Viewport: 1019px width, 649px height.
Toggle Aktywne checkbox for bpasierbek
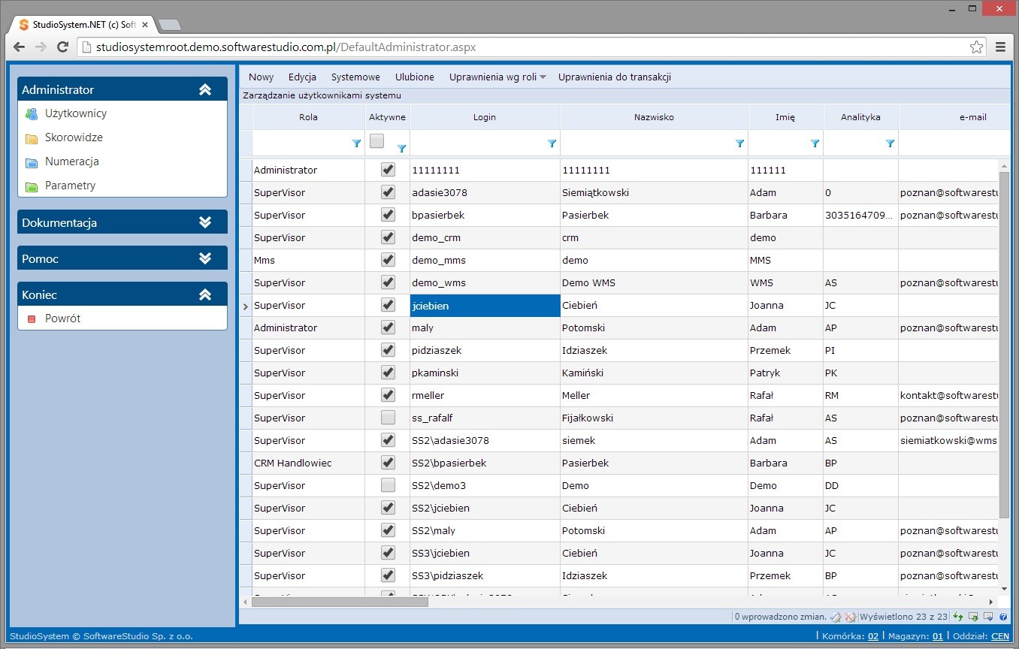tap(388, 215)
